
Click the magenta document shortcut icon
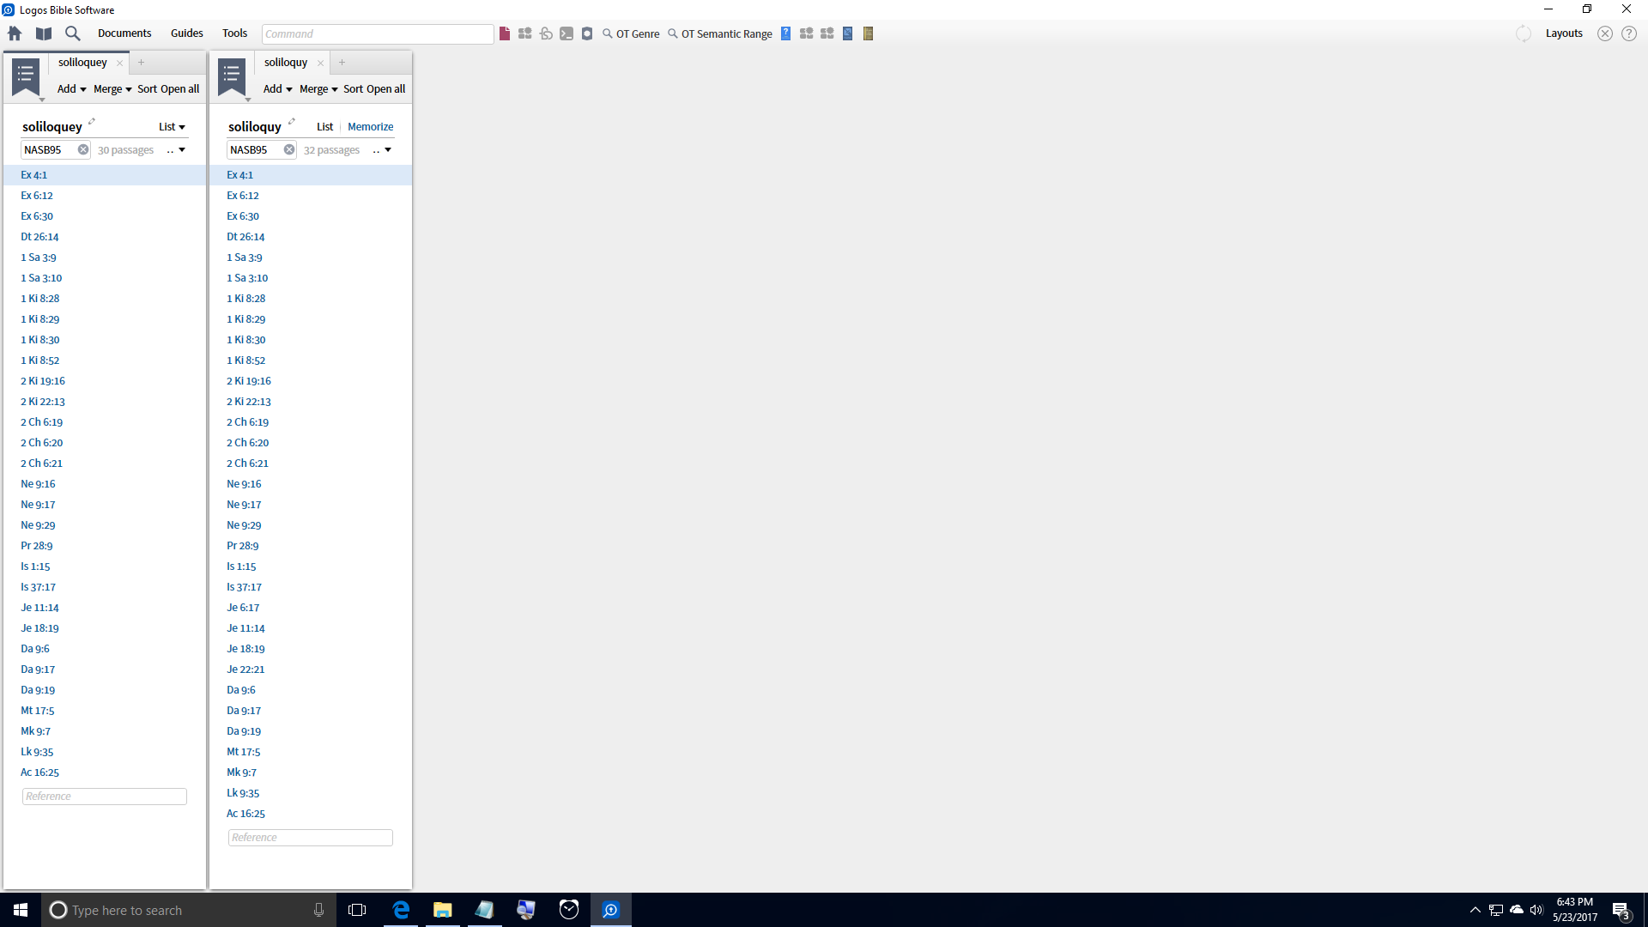(505, 33)
